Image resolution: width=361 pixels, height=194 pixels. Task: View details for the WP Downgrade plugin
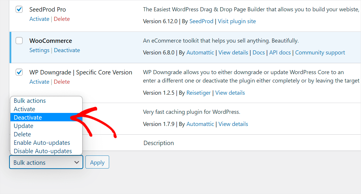[x=230, y=93]
